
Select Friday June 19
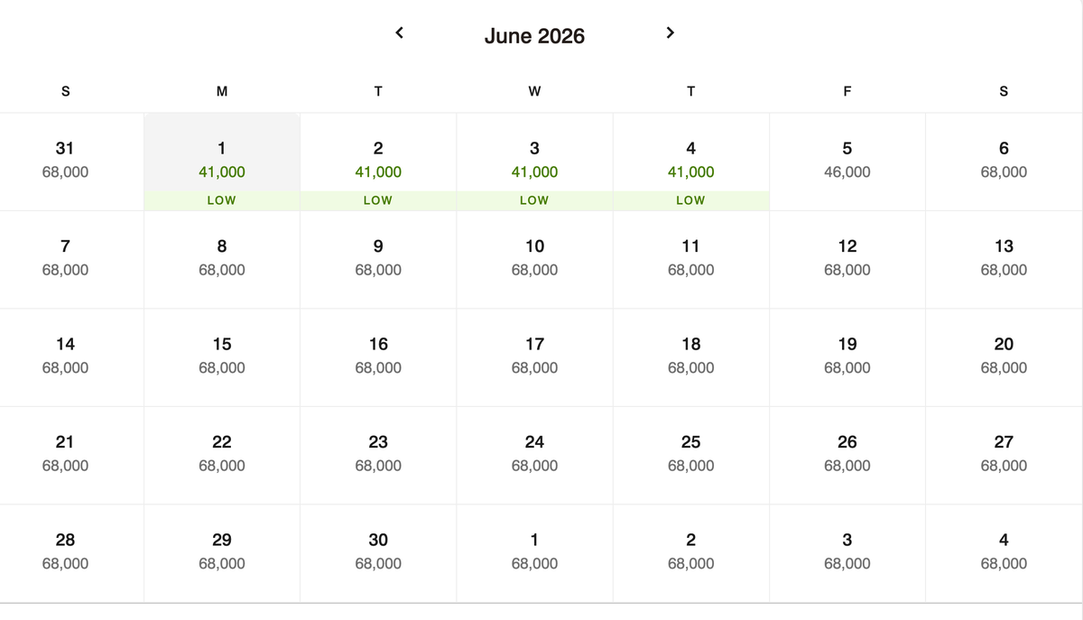(x=847, y=356)
